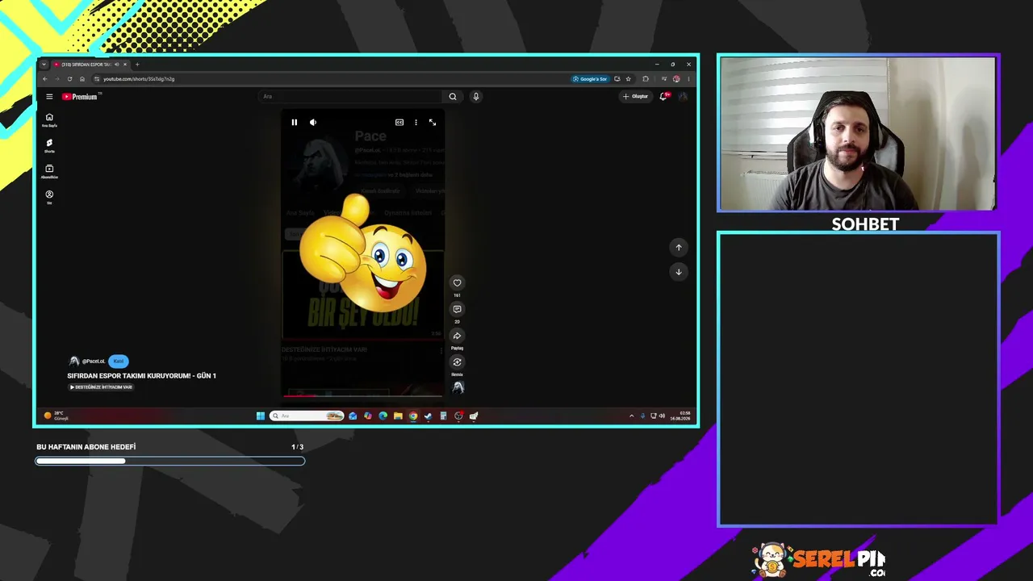Open the Windows Start menu

pyautogui.click(x=261, y=416)
